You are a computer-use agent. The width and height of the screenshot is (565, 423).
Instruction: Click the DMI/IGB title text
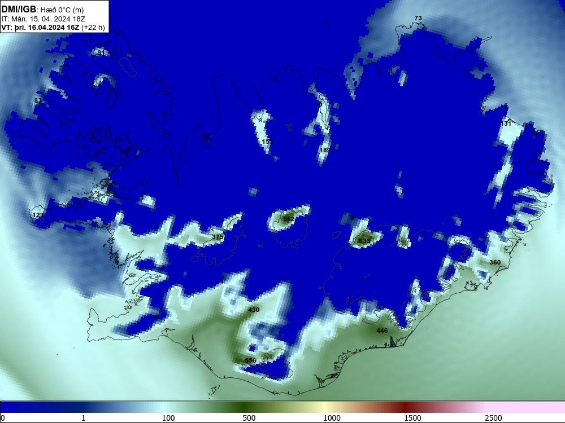coord(19,10)
